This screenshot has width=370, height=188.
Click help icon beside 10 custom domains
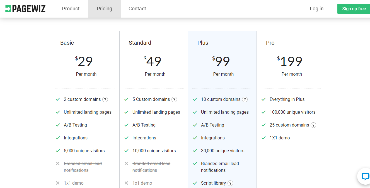pyautogui.click(x=245, y=99)
